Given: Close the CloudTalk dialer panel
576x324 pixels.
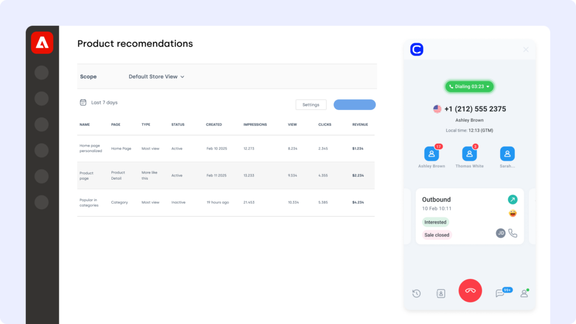Looking at the screenshot, I should pos(526,49).
